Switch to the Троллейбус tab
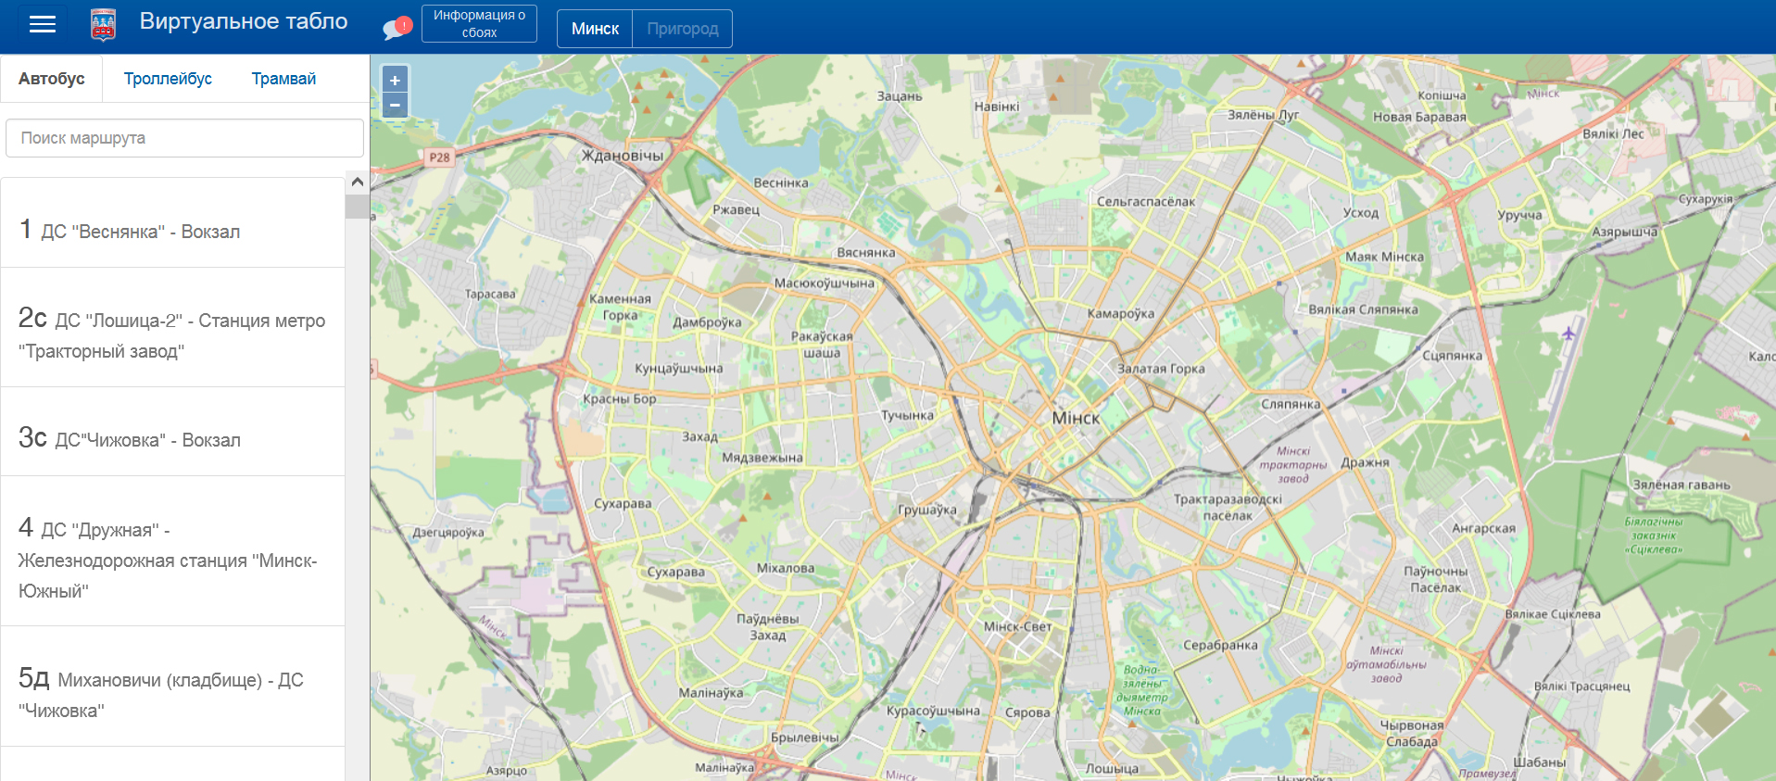 [x=168, y=79]
